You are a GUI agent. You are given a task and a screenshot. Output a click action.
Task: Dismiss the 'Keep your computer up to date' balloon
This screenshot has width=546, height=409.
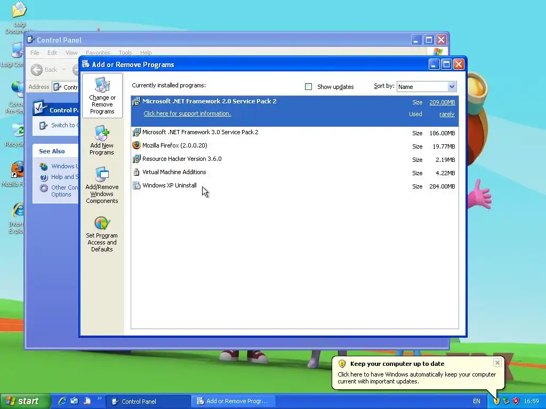point(497,363)
